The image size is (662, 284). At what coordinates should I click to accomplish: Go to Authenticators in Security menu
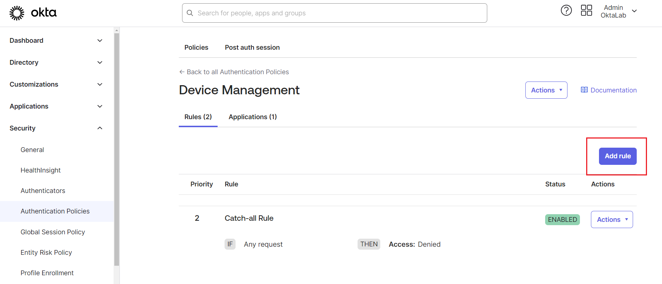[43, 191]
